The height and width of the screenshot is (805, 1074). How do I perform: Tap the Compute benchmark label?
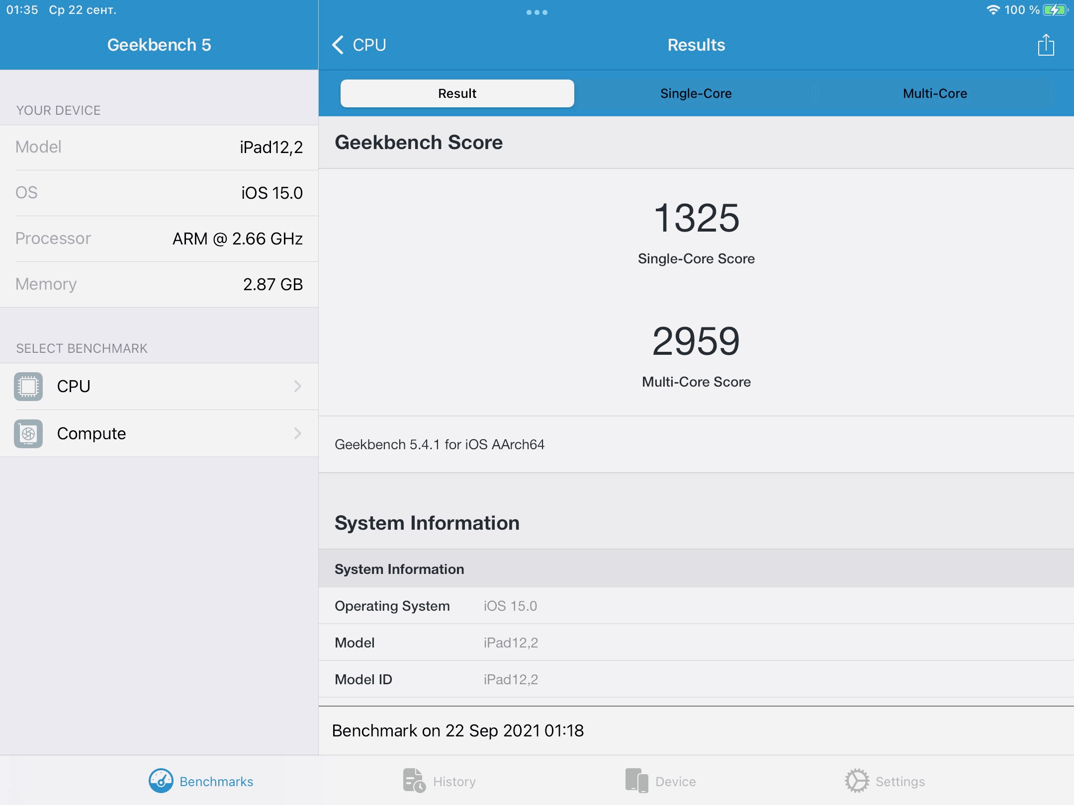tap(91, 433)
